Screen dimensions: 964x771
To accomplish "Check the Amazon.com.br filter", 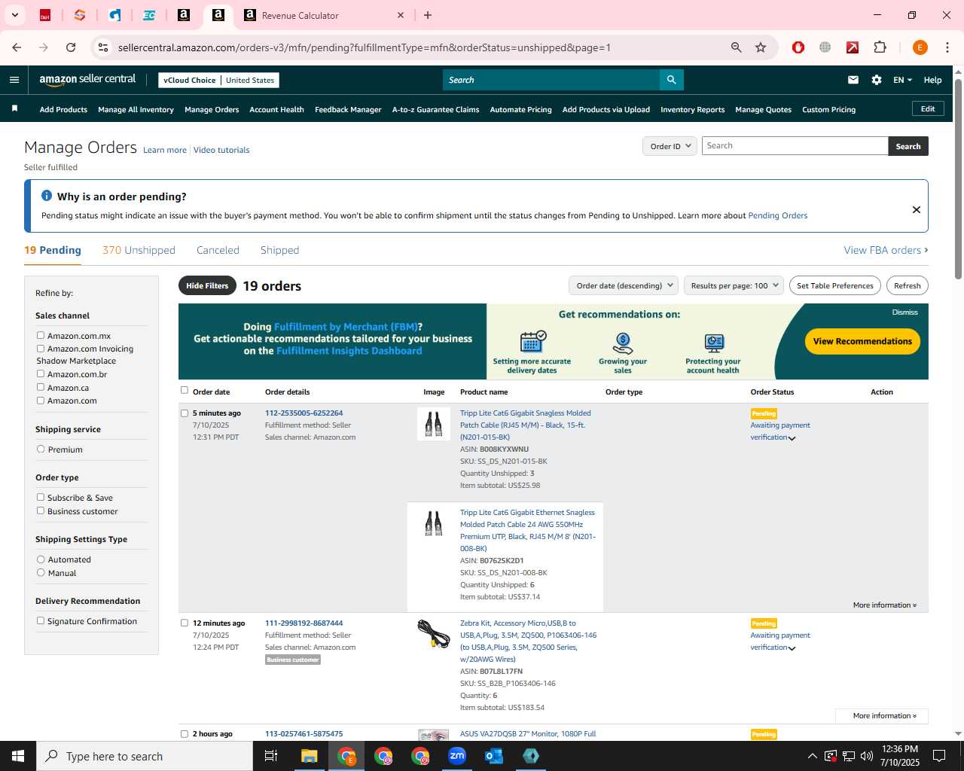I will pos(41,373).
